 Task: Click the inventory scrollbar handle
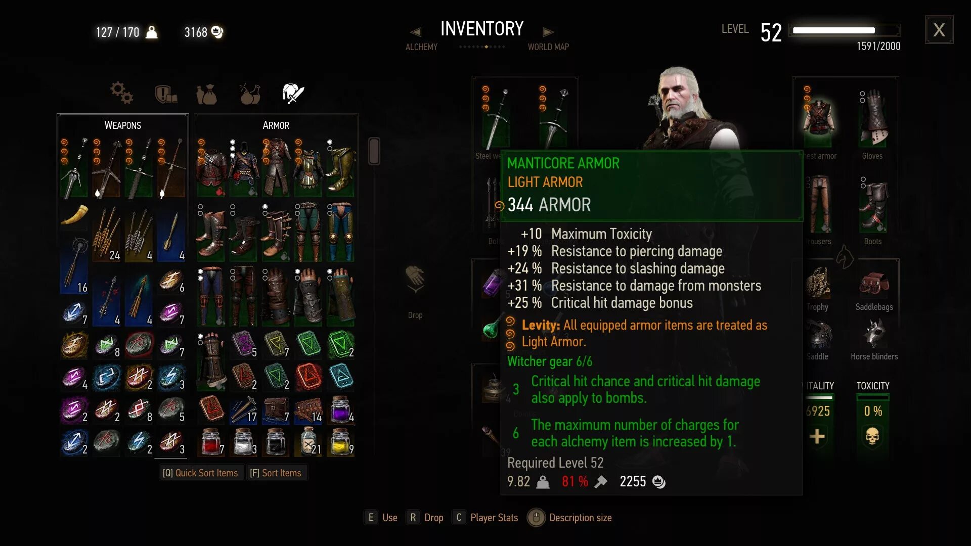pos(374,151)
